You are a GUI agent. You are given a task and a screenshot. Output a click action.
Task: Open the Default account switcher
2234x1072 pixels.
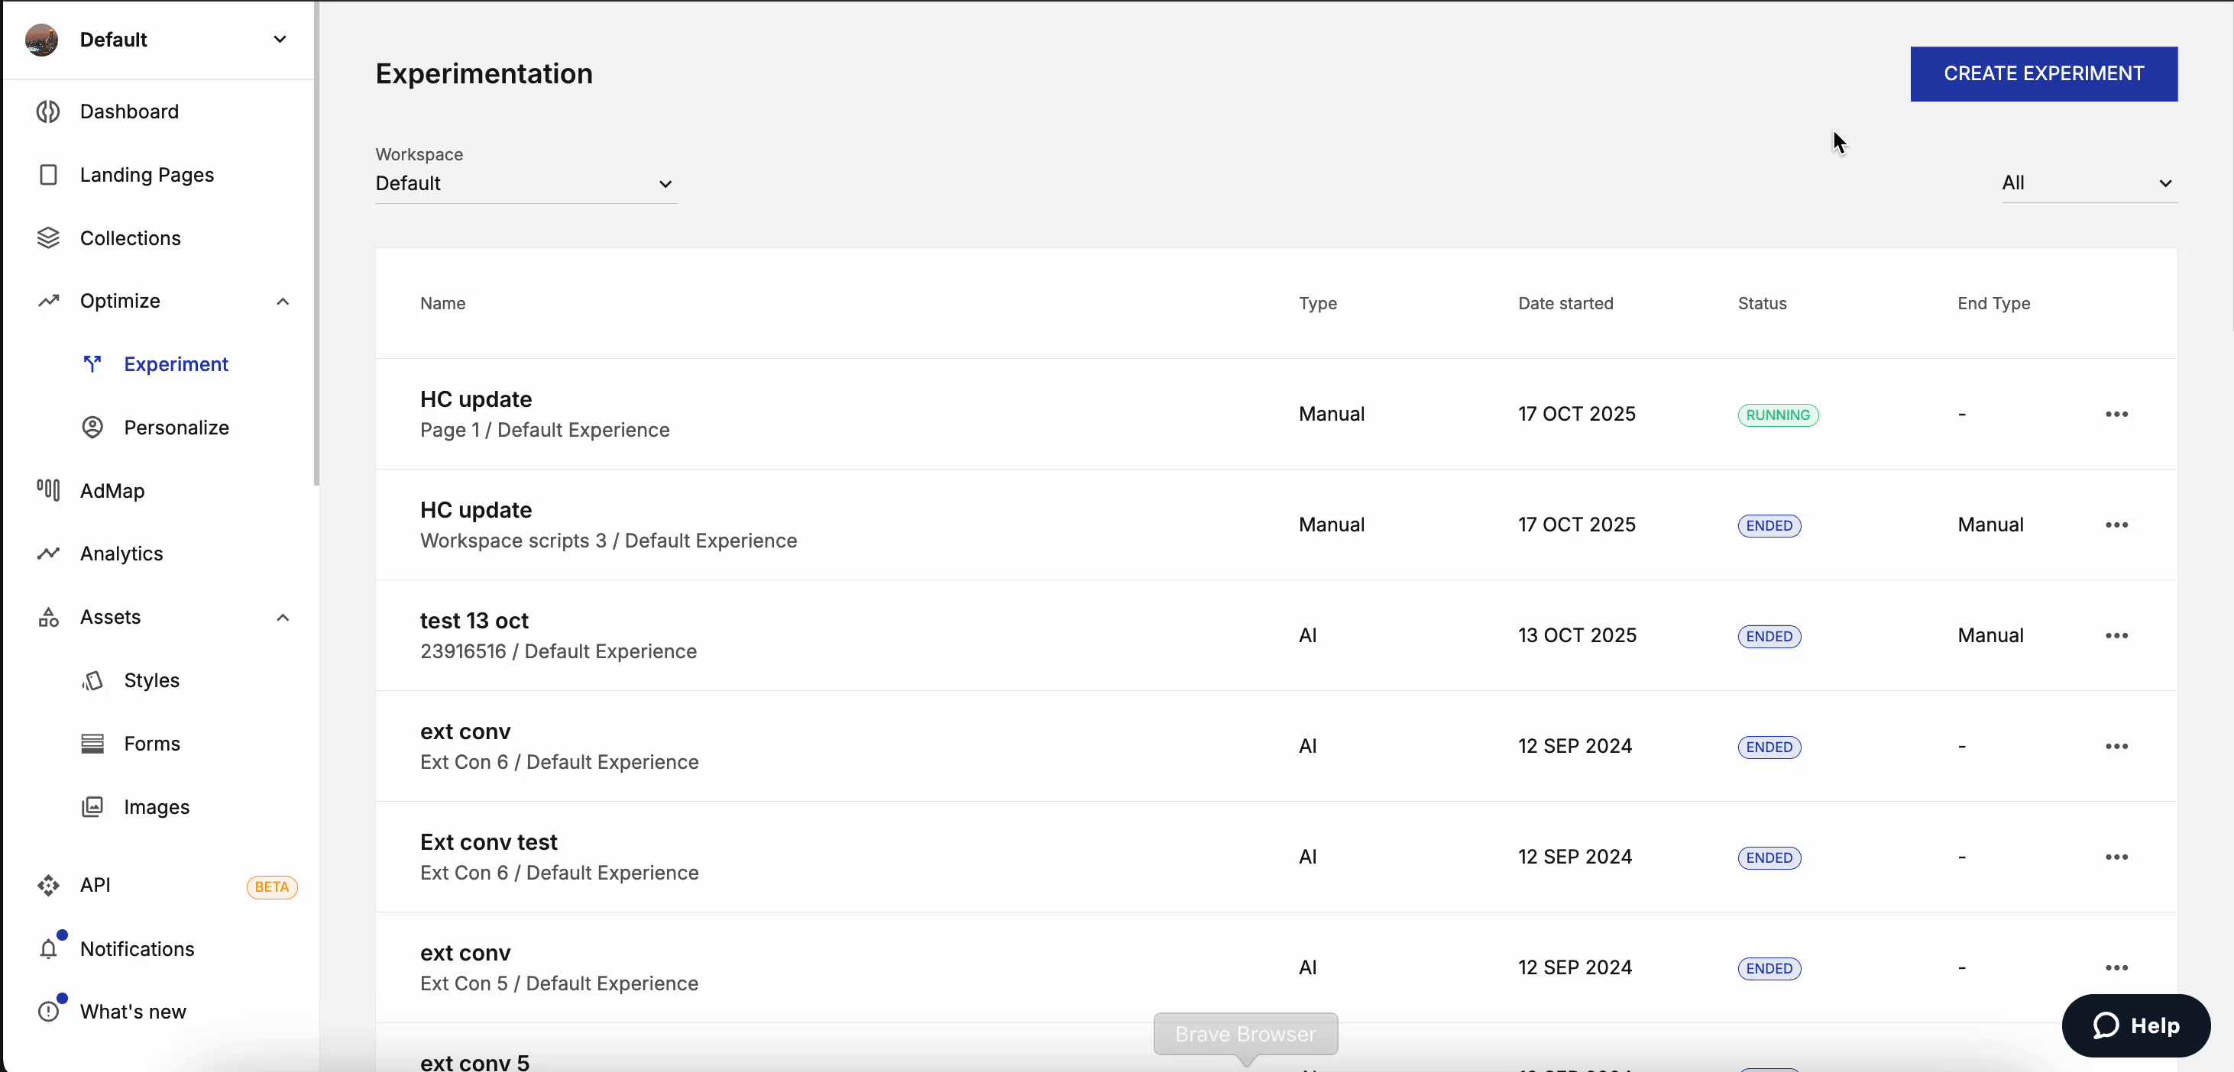click(158, 40)
